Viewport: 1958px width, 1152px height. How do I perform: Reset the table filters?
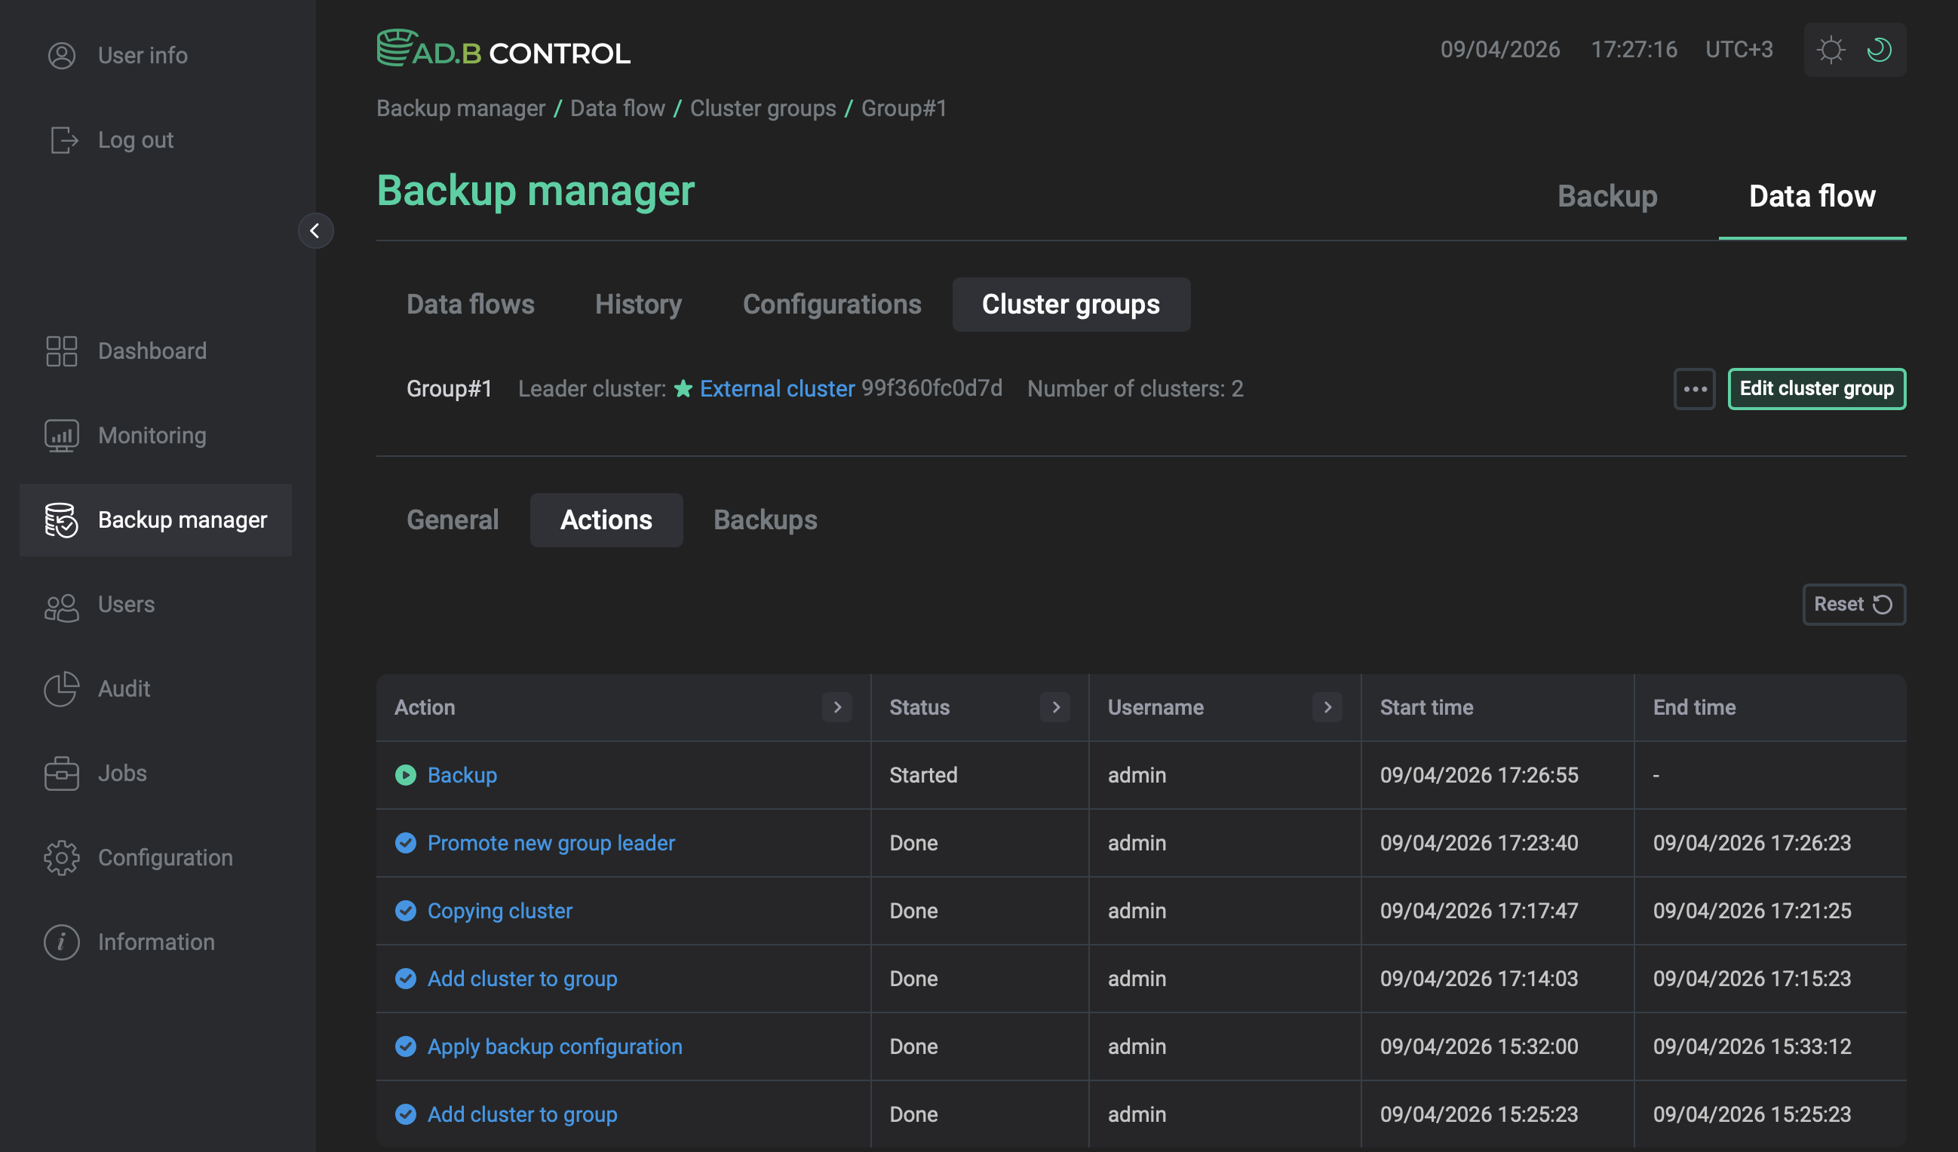point(1853,605)
